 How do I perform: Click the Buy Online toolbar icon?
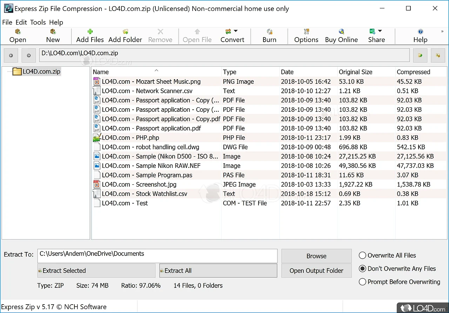pos(341,36)
